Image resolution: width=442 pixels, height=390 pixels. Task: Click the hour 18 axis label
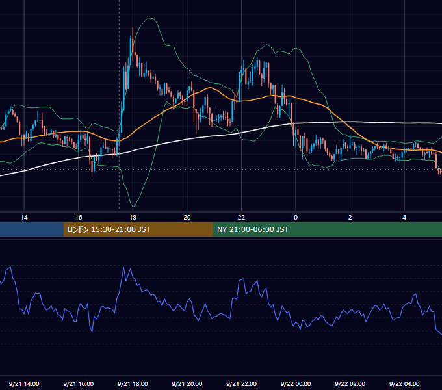133,218
